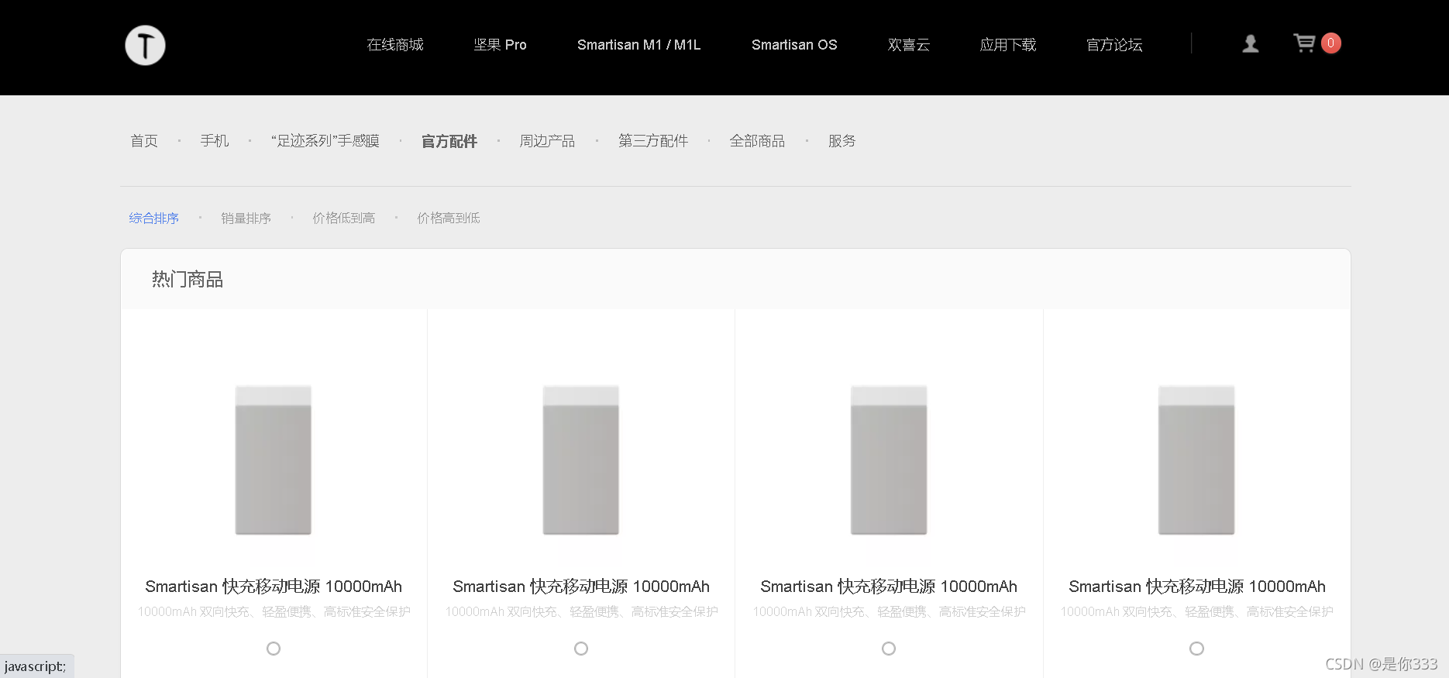Click third product's 10000mAh 双向快充 description
This screenshot has width=1449, height=678.
[890, 612]
